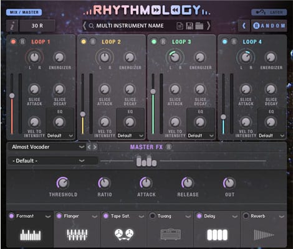
Task: Open Loop 4 EQ Default dropdown
Action: coord(271,136)
